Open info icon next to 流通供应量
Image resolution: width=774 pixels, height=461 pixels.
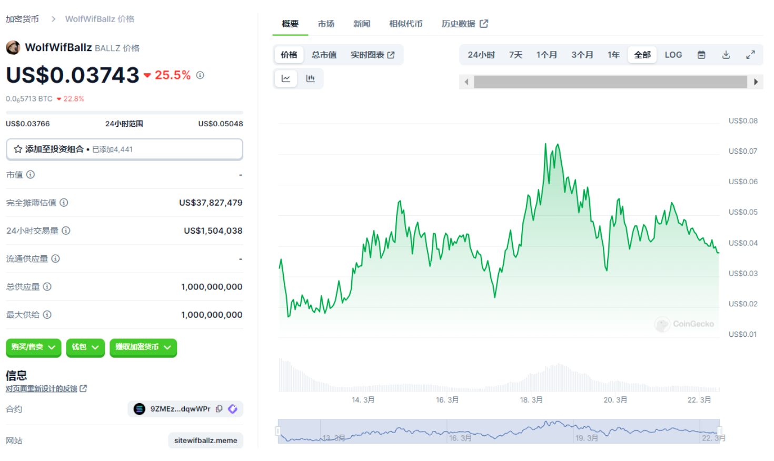pyautogui.click(x=55, y=258)
